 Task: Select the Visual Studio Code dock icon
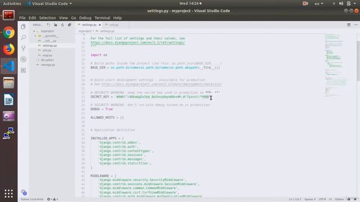tap(9, 66)
